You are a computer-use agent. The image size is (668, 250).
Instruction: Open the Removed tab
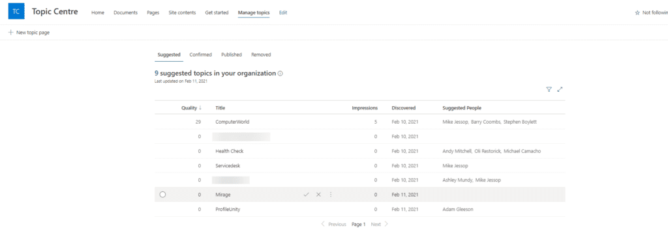tap(261, 55)
